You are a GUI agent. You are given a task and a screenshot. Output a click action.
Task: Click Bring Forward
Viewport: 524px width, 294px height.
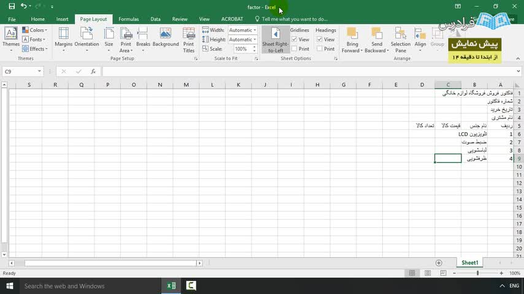(x=352, y=40)
